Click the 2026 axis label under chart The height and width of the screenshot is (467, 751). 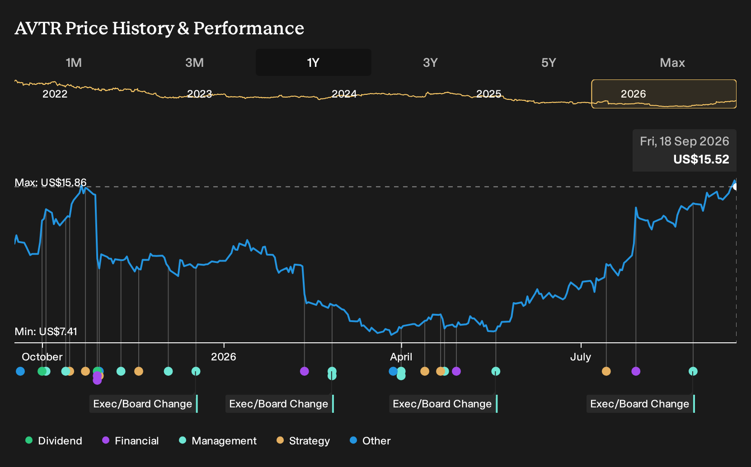(x=224, y=357)
